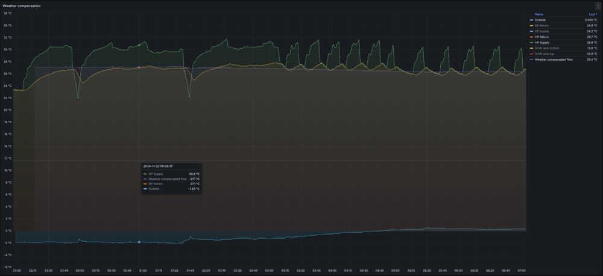Click the HP Supply dip at 00:00
Viewport: 603px width, 276px height.
click(x=78, y=97)
